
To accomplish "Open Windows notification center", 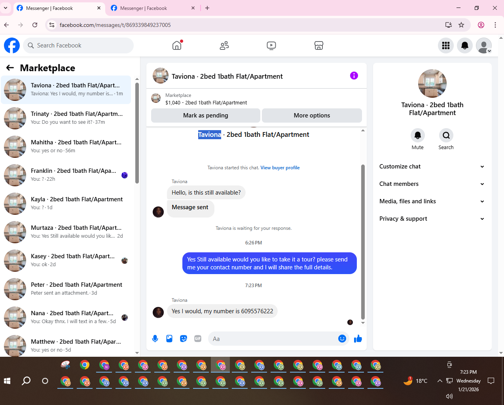I will (x=491, y=381).
